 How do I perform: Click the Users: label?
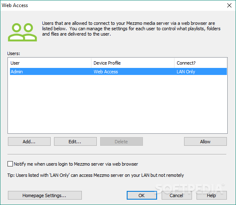click(x=14, y=53)
